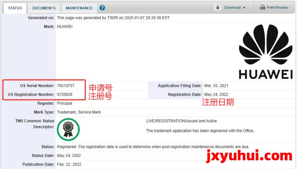298x169 pixels.
Task: Click publication date Feb. 22, 2022
Action: pyautogui.click(x=69, y=164)
